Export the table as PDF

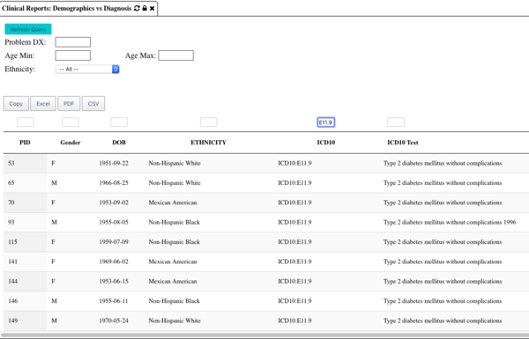[69, 103]
